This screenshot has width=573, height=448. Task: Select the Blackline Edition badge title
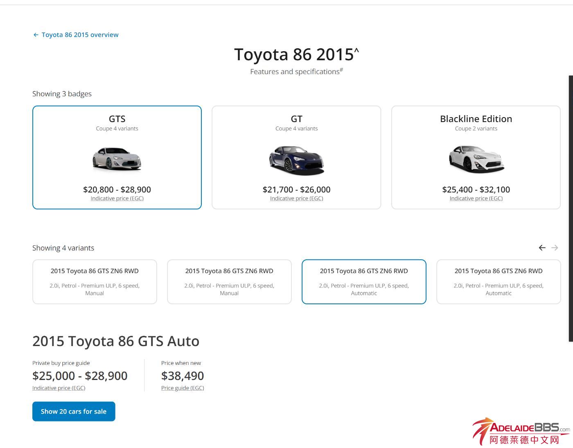[476, 119]
